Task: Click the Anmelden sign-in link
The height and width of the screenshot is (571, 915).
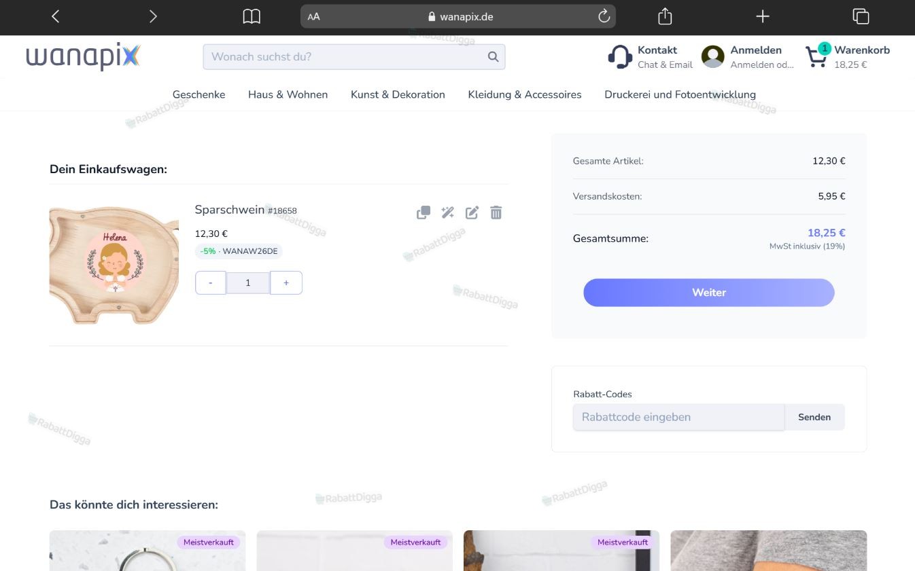Action: [x=761, y=57]
